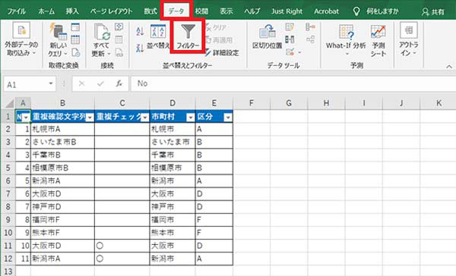Select row 13 header
Viewport: 456px width, 276px height.
tap(8, 271)
